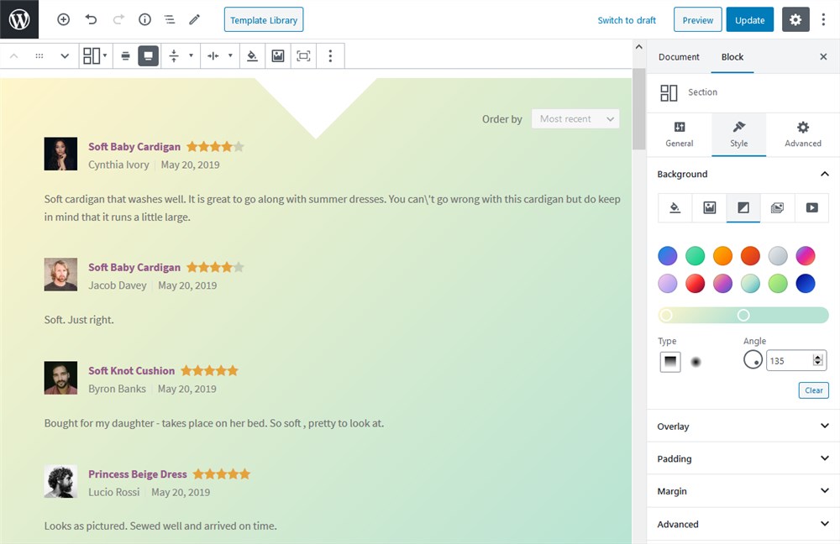Screen dimensions: 840x544
Task: Click the editor vertical scrollbar
Action: [x=638, y=109]
